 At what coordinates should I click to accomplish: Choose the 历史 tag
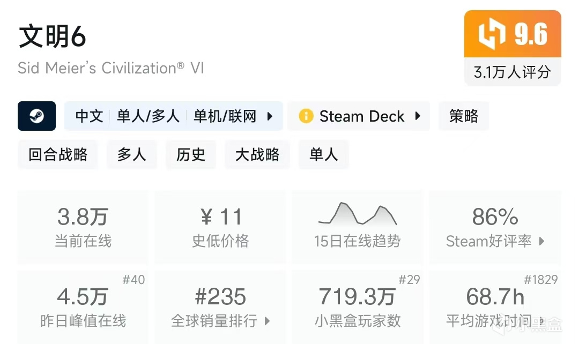191,155
